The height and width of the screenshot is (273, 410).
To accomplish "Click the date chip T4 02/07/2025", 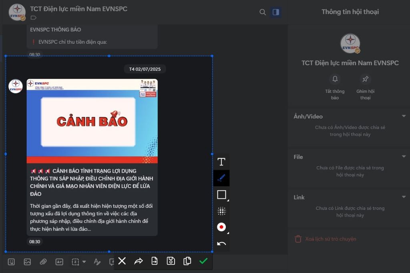I will coord(145,69).
